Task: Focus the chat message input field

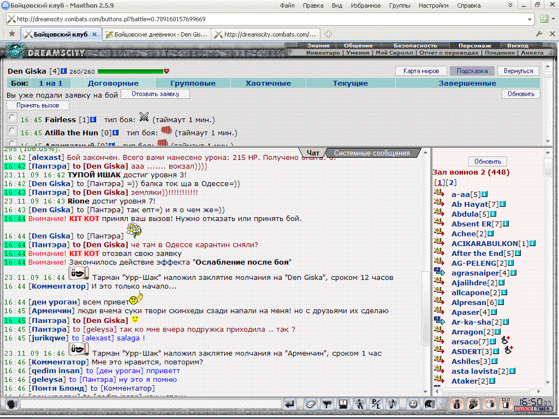Action: [x=151, y=404]
